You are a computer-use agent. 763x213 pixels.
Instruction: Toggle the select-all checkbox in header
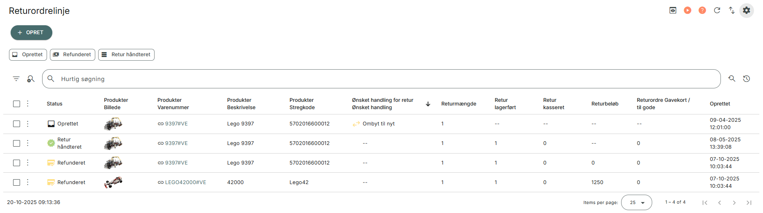pyautogui.click(x=16, y=104)
